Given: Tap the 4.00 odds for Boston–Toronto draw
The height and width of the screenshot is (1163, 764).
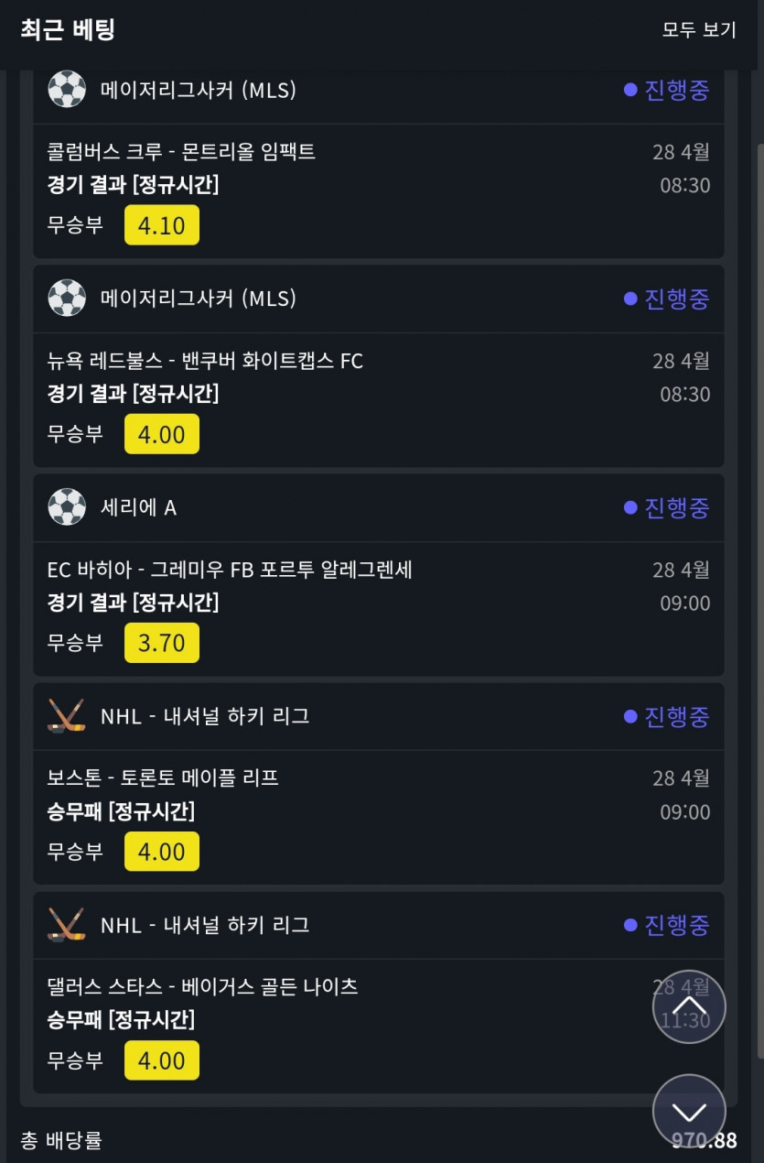Looking at the screenshot, I should pyautogui.click(x=162, y=852).
